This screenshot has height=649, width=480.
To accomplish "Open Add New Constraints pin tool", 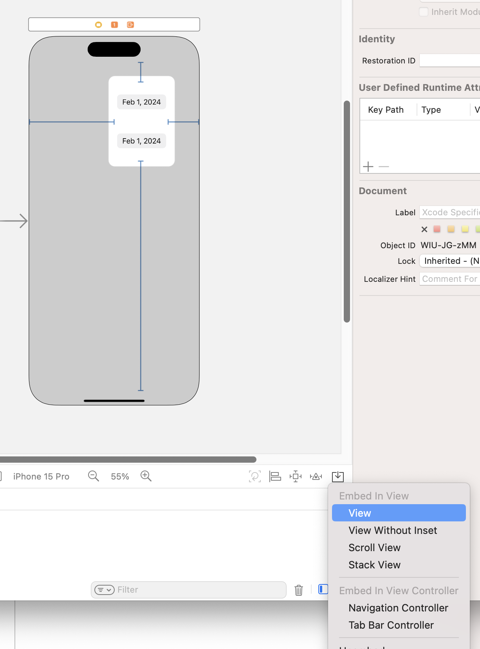I will pyautogui.click(x=296, y=476).
